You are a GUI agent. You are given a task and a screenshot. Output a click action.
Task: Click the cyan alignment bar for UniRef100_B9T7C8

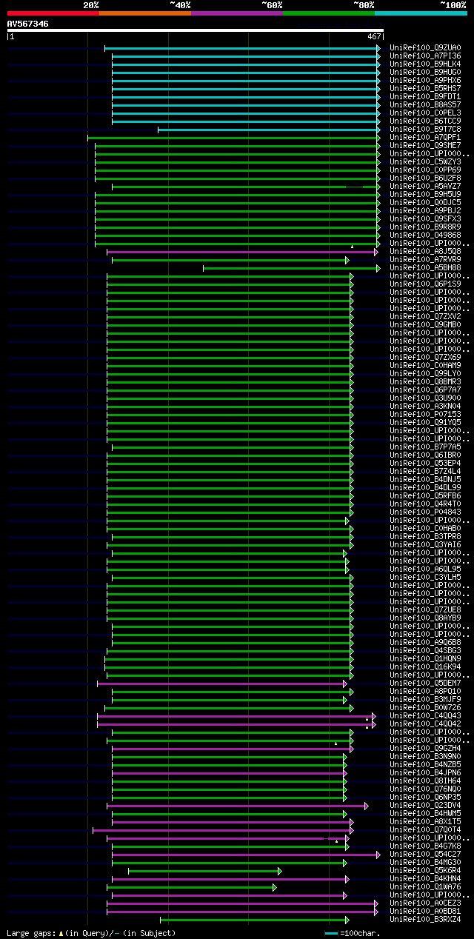[x=269, y=130]
